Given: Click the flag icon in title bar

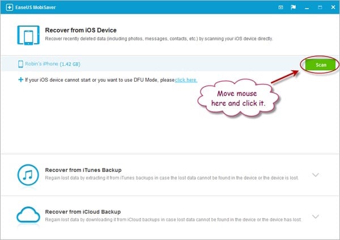Looking at the screenshot, I should pyautogui.click(x=293, y=7).
